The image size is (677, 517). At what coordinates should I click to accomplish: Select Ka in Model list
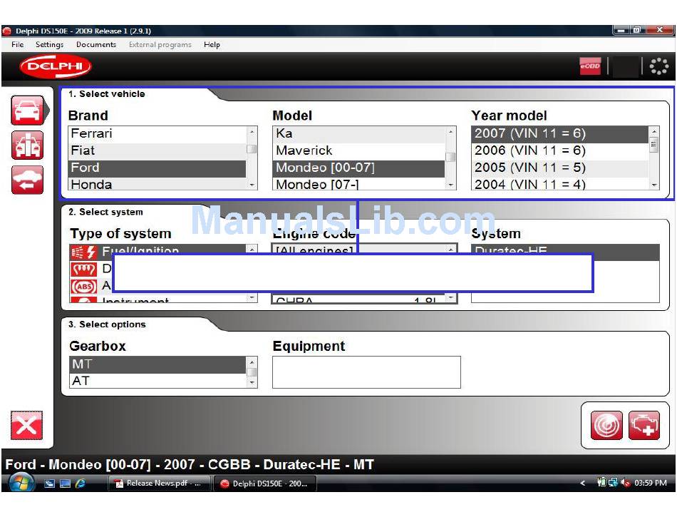click(358, 133)
